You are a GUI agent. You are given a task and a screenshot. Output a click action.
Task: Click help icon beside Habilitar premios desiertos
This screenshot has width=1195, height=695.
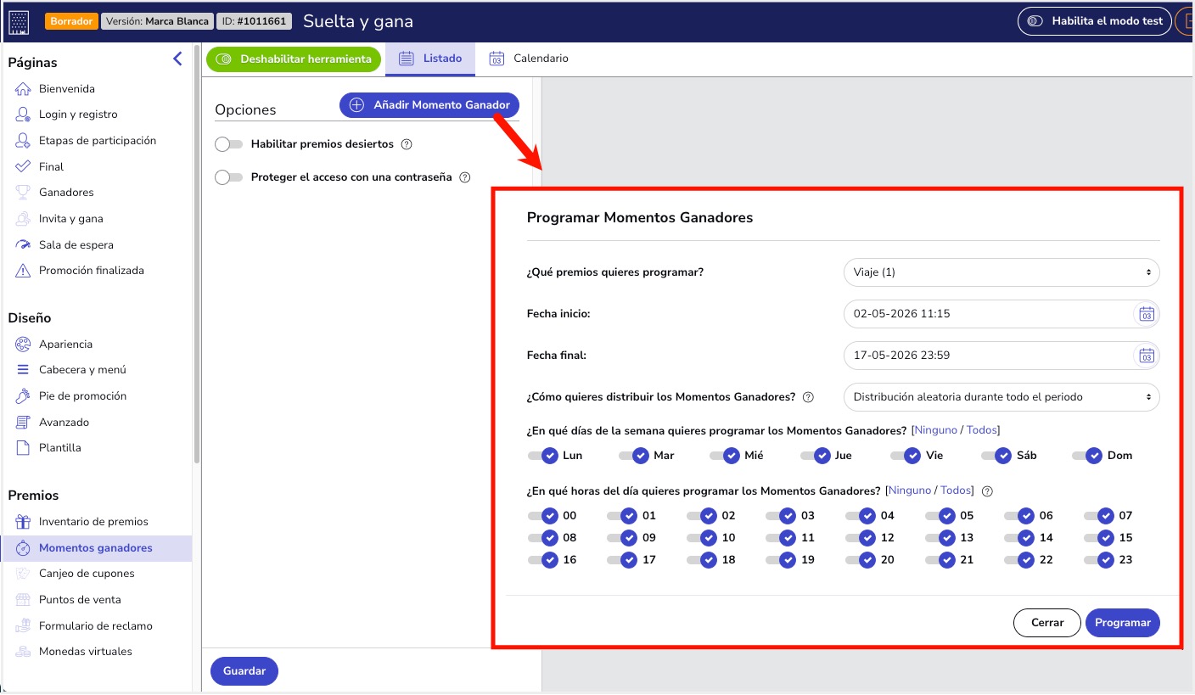[407, 144]
